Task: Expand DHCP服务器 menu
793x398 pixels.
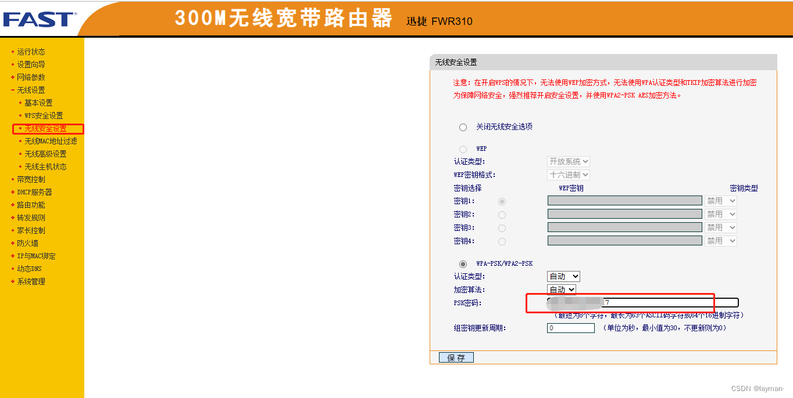Action: tap(34, 192)
